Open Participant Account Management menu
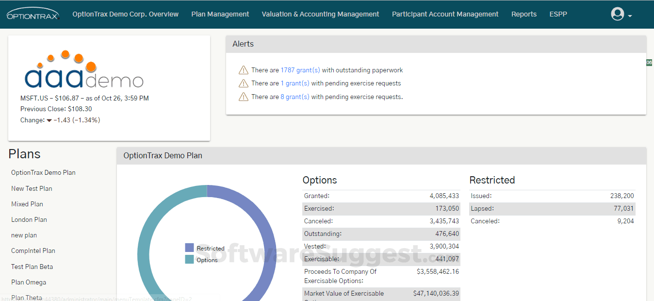This screenshot has width=654, height=301. tap(445, 14)
